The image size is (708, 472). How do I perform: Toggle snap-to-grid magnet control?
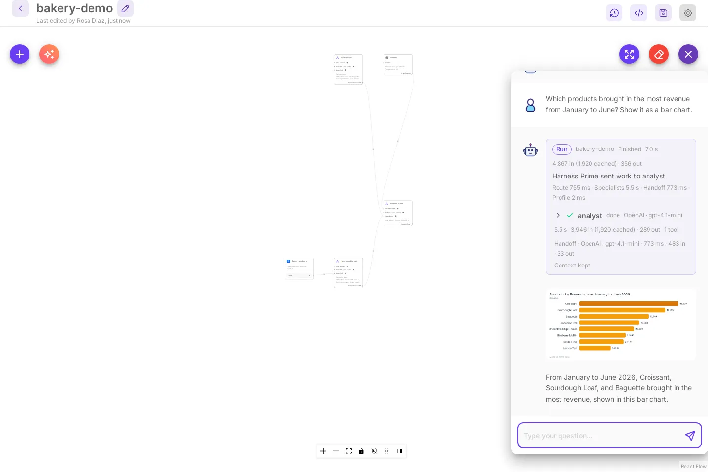pyautogui.click(x=374, y=451)
